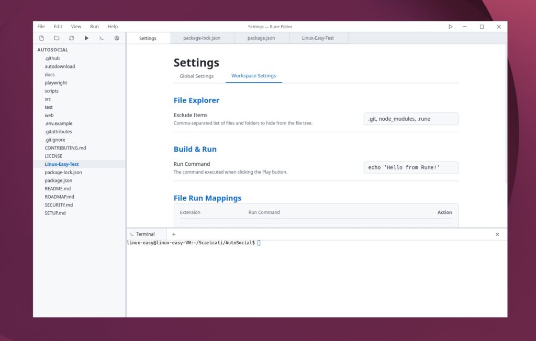
Task: Click the New File icon in toolbar
Action: point(41,38)
